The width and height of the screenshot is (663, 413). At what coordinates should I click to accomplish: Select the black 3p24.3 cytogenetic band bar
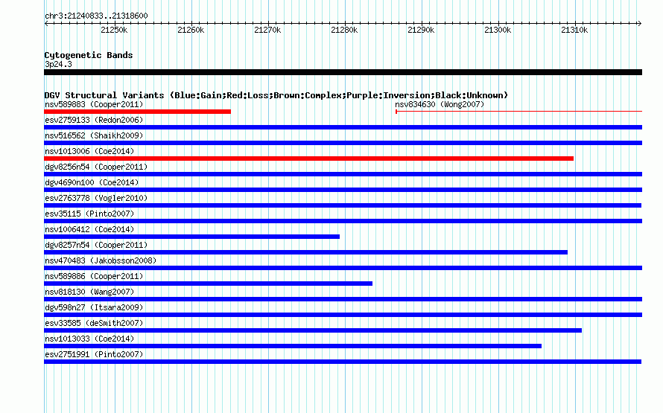click(x=343, y=72)
